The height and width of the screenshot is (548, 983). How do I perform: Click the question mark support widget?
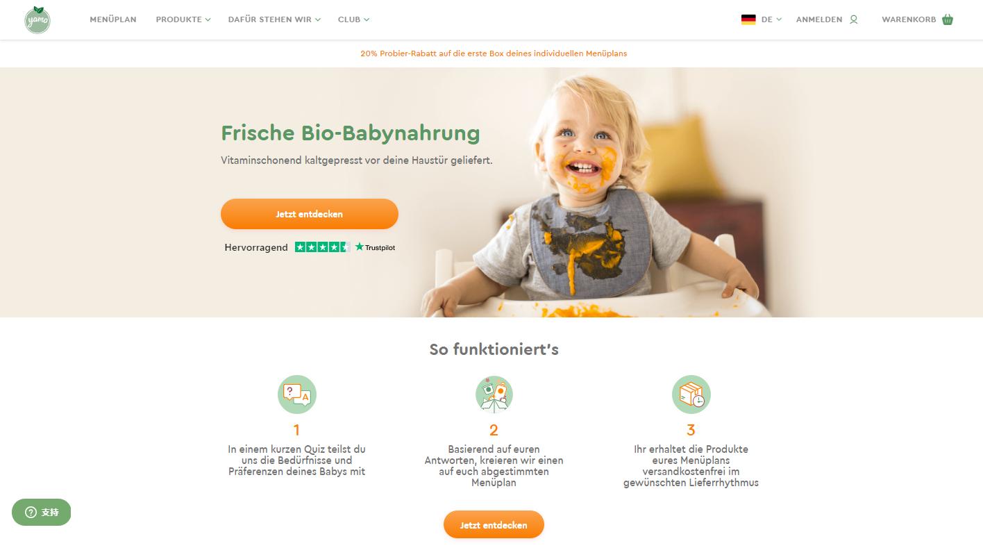(41, 513)
